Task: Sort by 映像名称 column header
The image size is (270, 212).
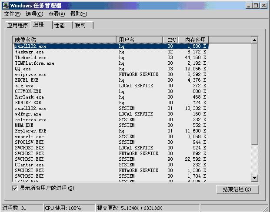Action: coord(65,40)
